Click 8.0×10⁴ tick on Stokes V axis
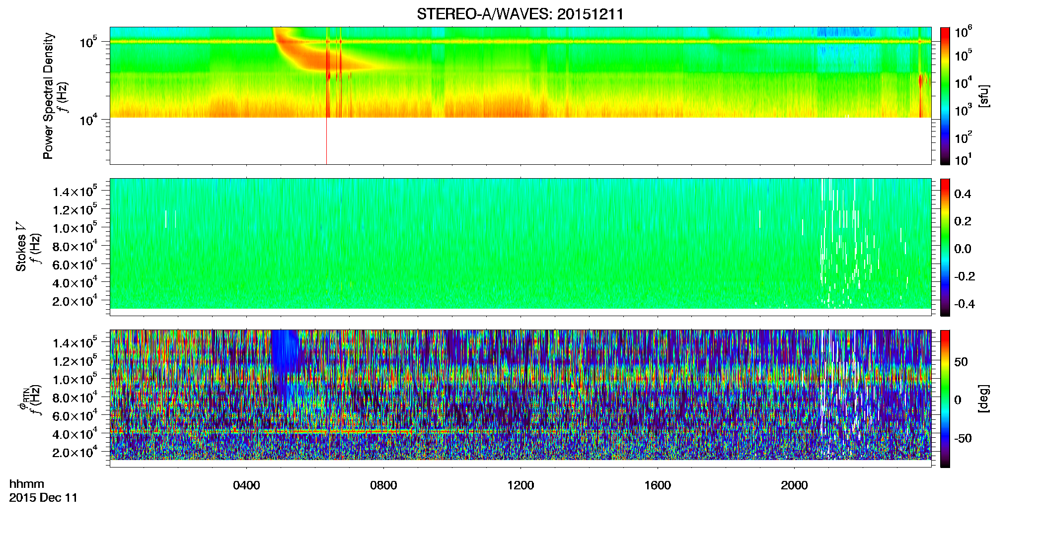 (x=75, y=246)
